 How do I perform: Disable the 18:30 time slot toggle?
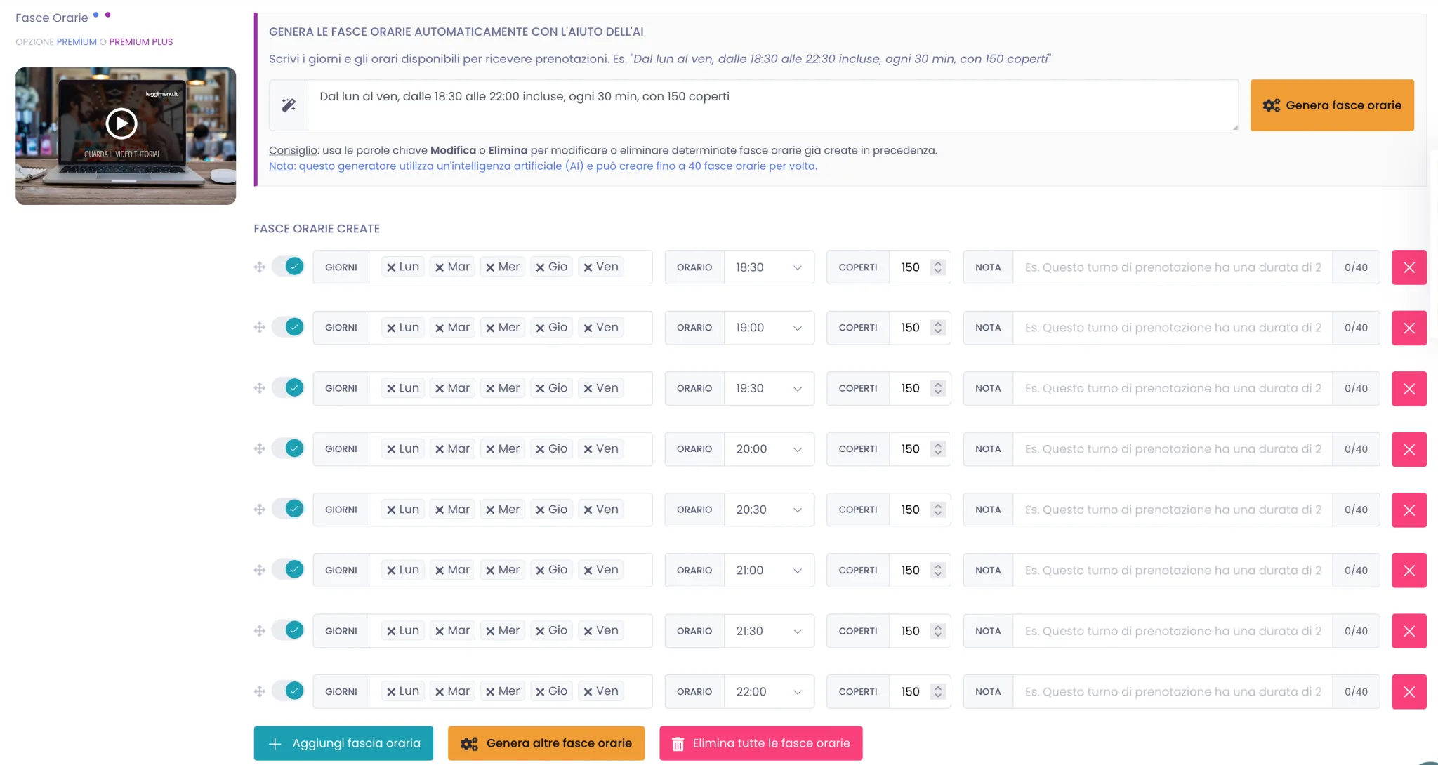pyautogui.click(x=288, y=267)
